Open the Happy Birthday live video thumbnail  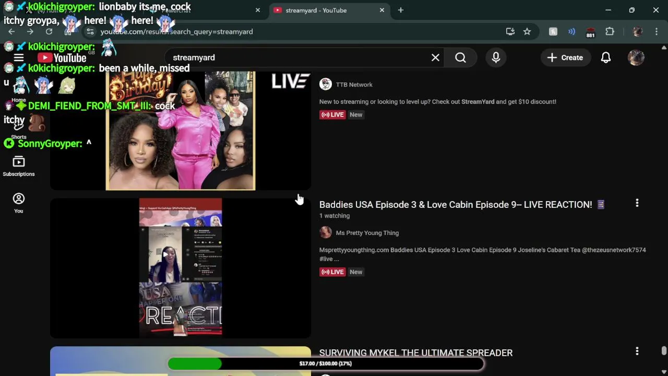181,131
